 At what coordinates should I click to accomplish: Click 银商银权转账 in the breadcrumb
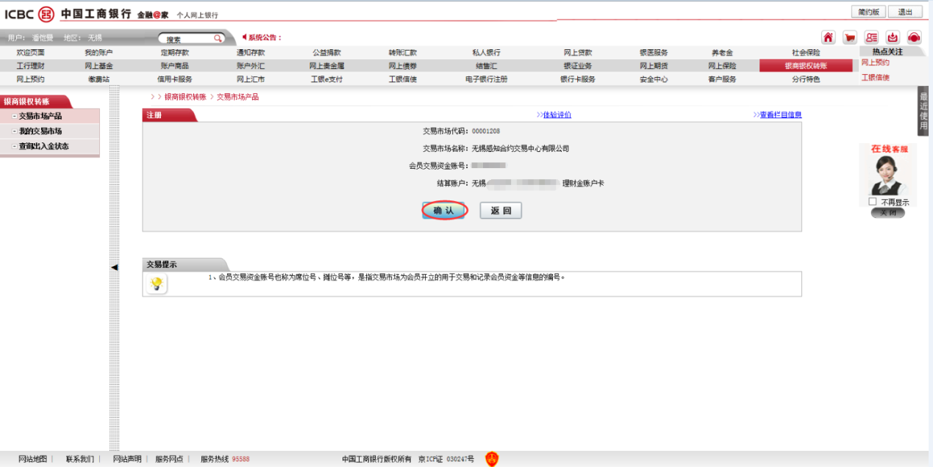click(x=185, y=97)
